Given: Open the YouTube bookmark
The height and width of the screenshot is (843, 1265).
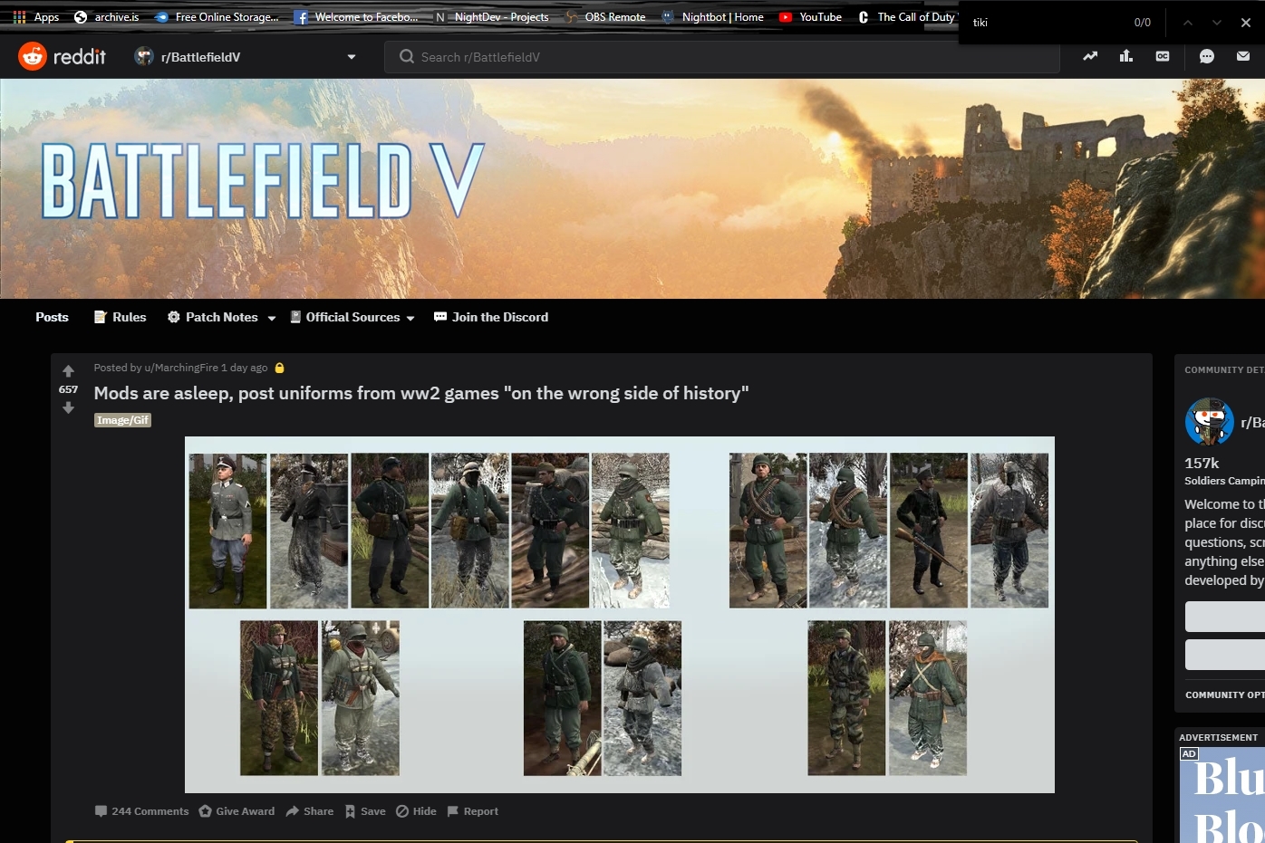Looking at the screenshot, I should click(x=811, y=17).
